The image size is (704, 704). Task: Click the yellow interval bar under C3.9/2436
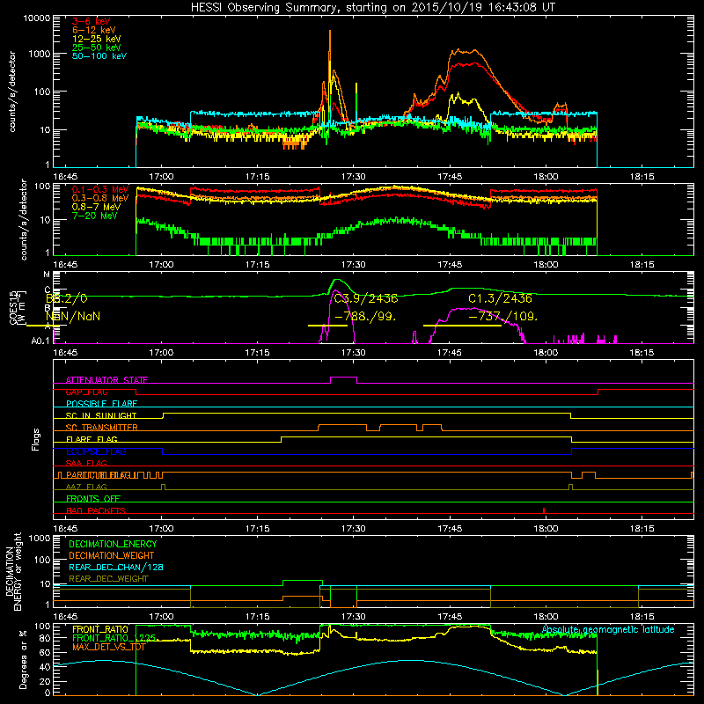(327, 325)
